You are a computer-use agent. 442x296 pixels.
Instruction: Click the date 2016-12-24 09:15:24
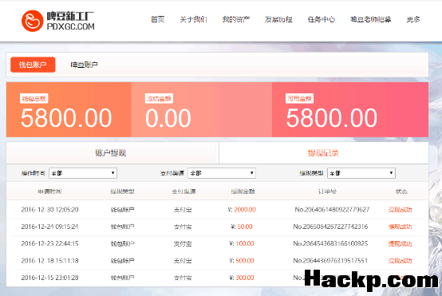50,227
